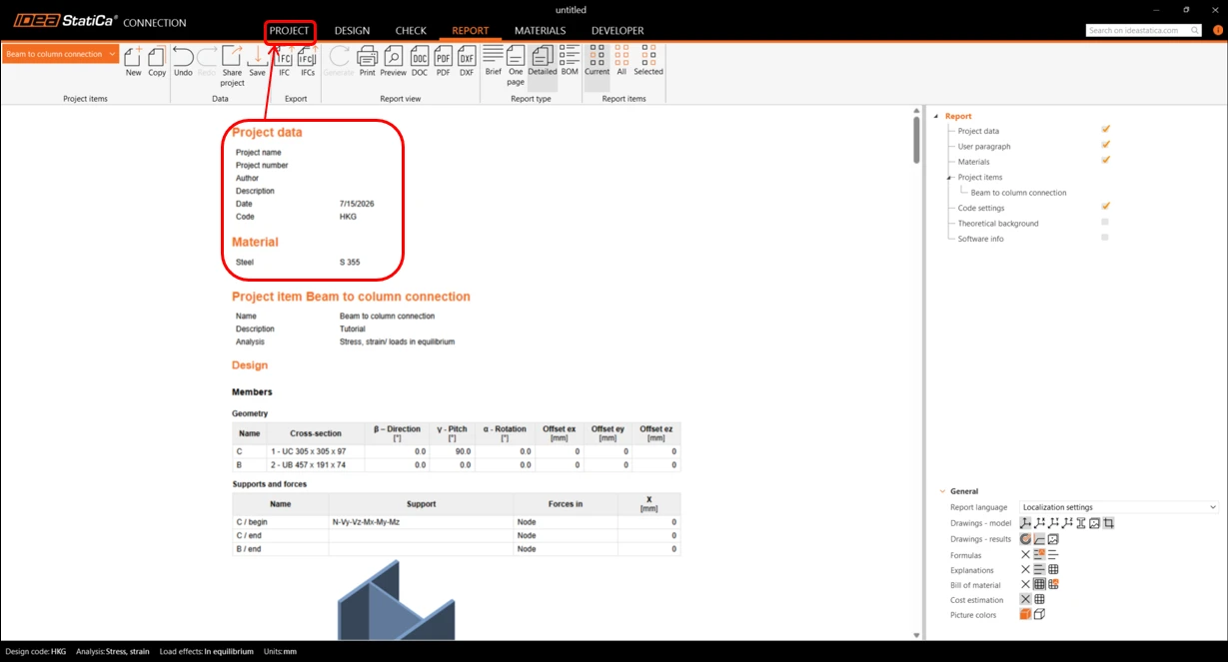Screen dimensions: 1228x662
Task: Pick the outline cube Picture colors option
Action: point(1039,615)
